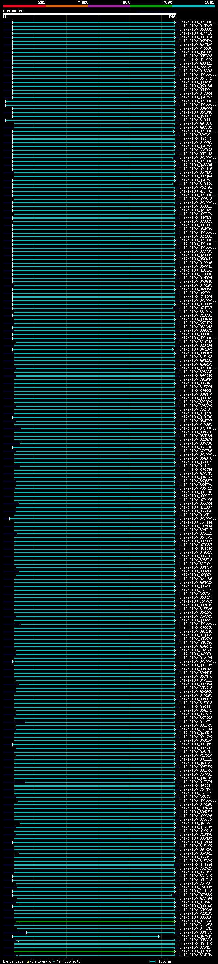The image size is (218, 964).
Task: Click the red 20% identity legend segment
Action: (24, 6)
